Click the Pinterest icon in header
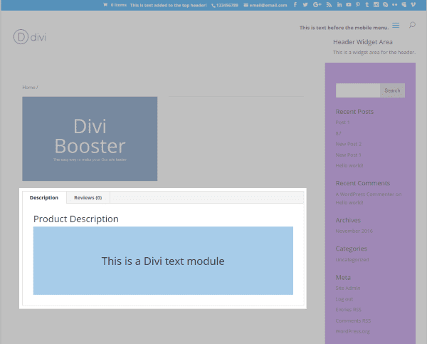This screenshot has height=344, width=427. (358, 5)
